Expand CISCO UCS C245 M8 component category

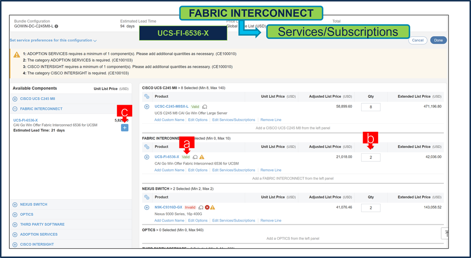[15, 99]
